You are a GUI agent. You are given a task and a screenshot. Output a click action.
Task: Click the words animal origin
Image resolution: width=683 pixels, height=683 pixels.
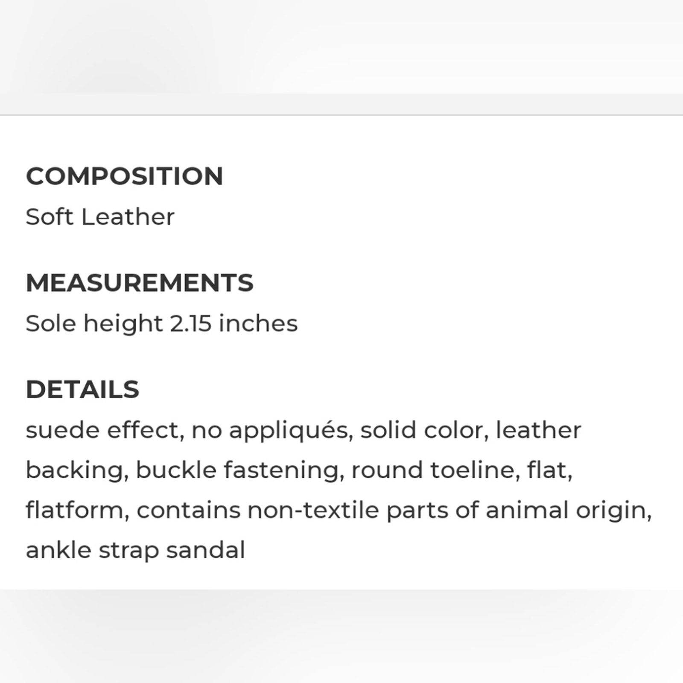pos(568,510)
